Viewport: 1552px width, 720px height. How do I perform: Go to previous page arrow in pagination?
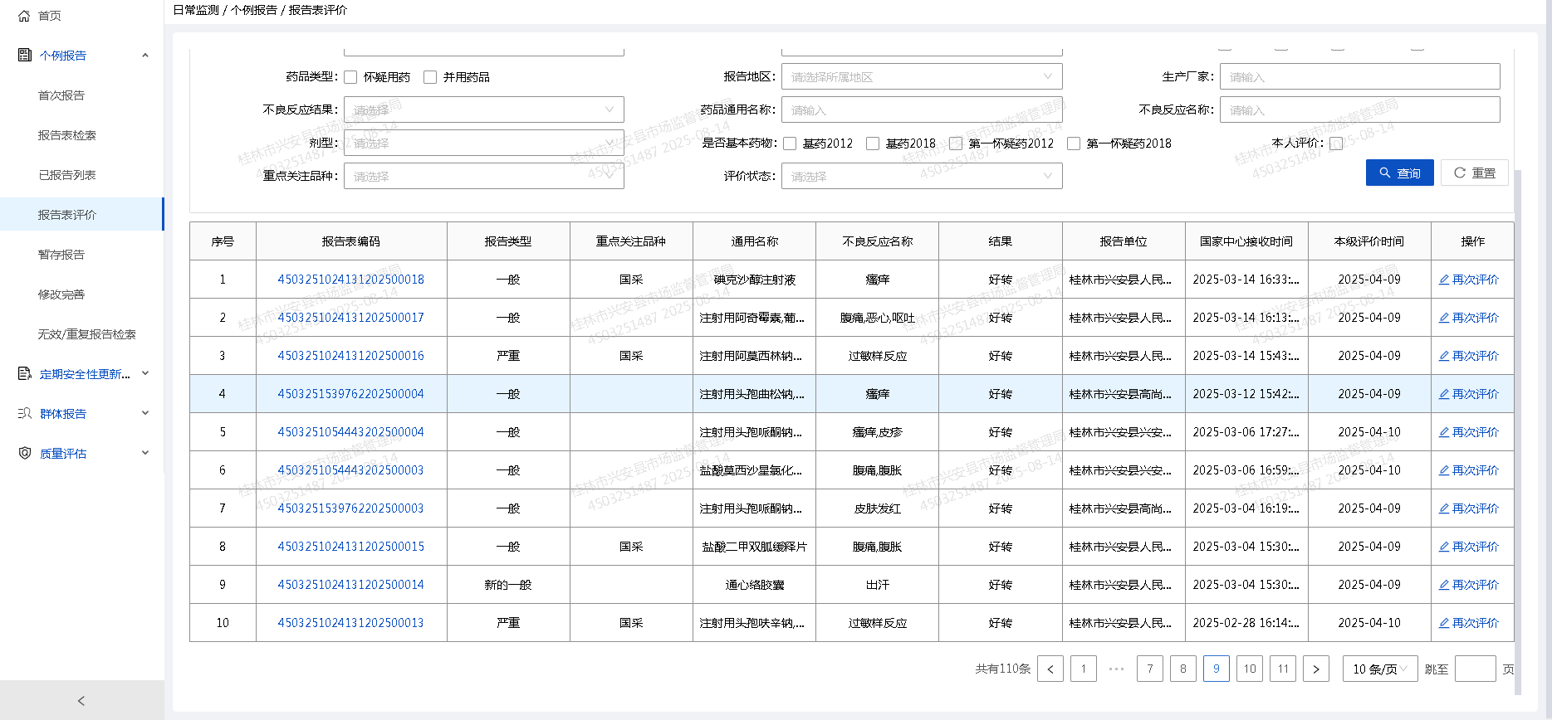point(1050,669)
